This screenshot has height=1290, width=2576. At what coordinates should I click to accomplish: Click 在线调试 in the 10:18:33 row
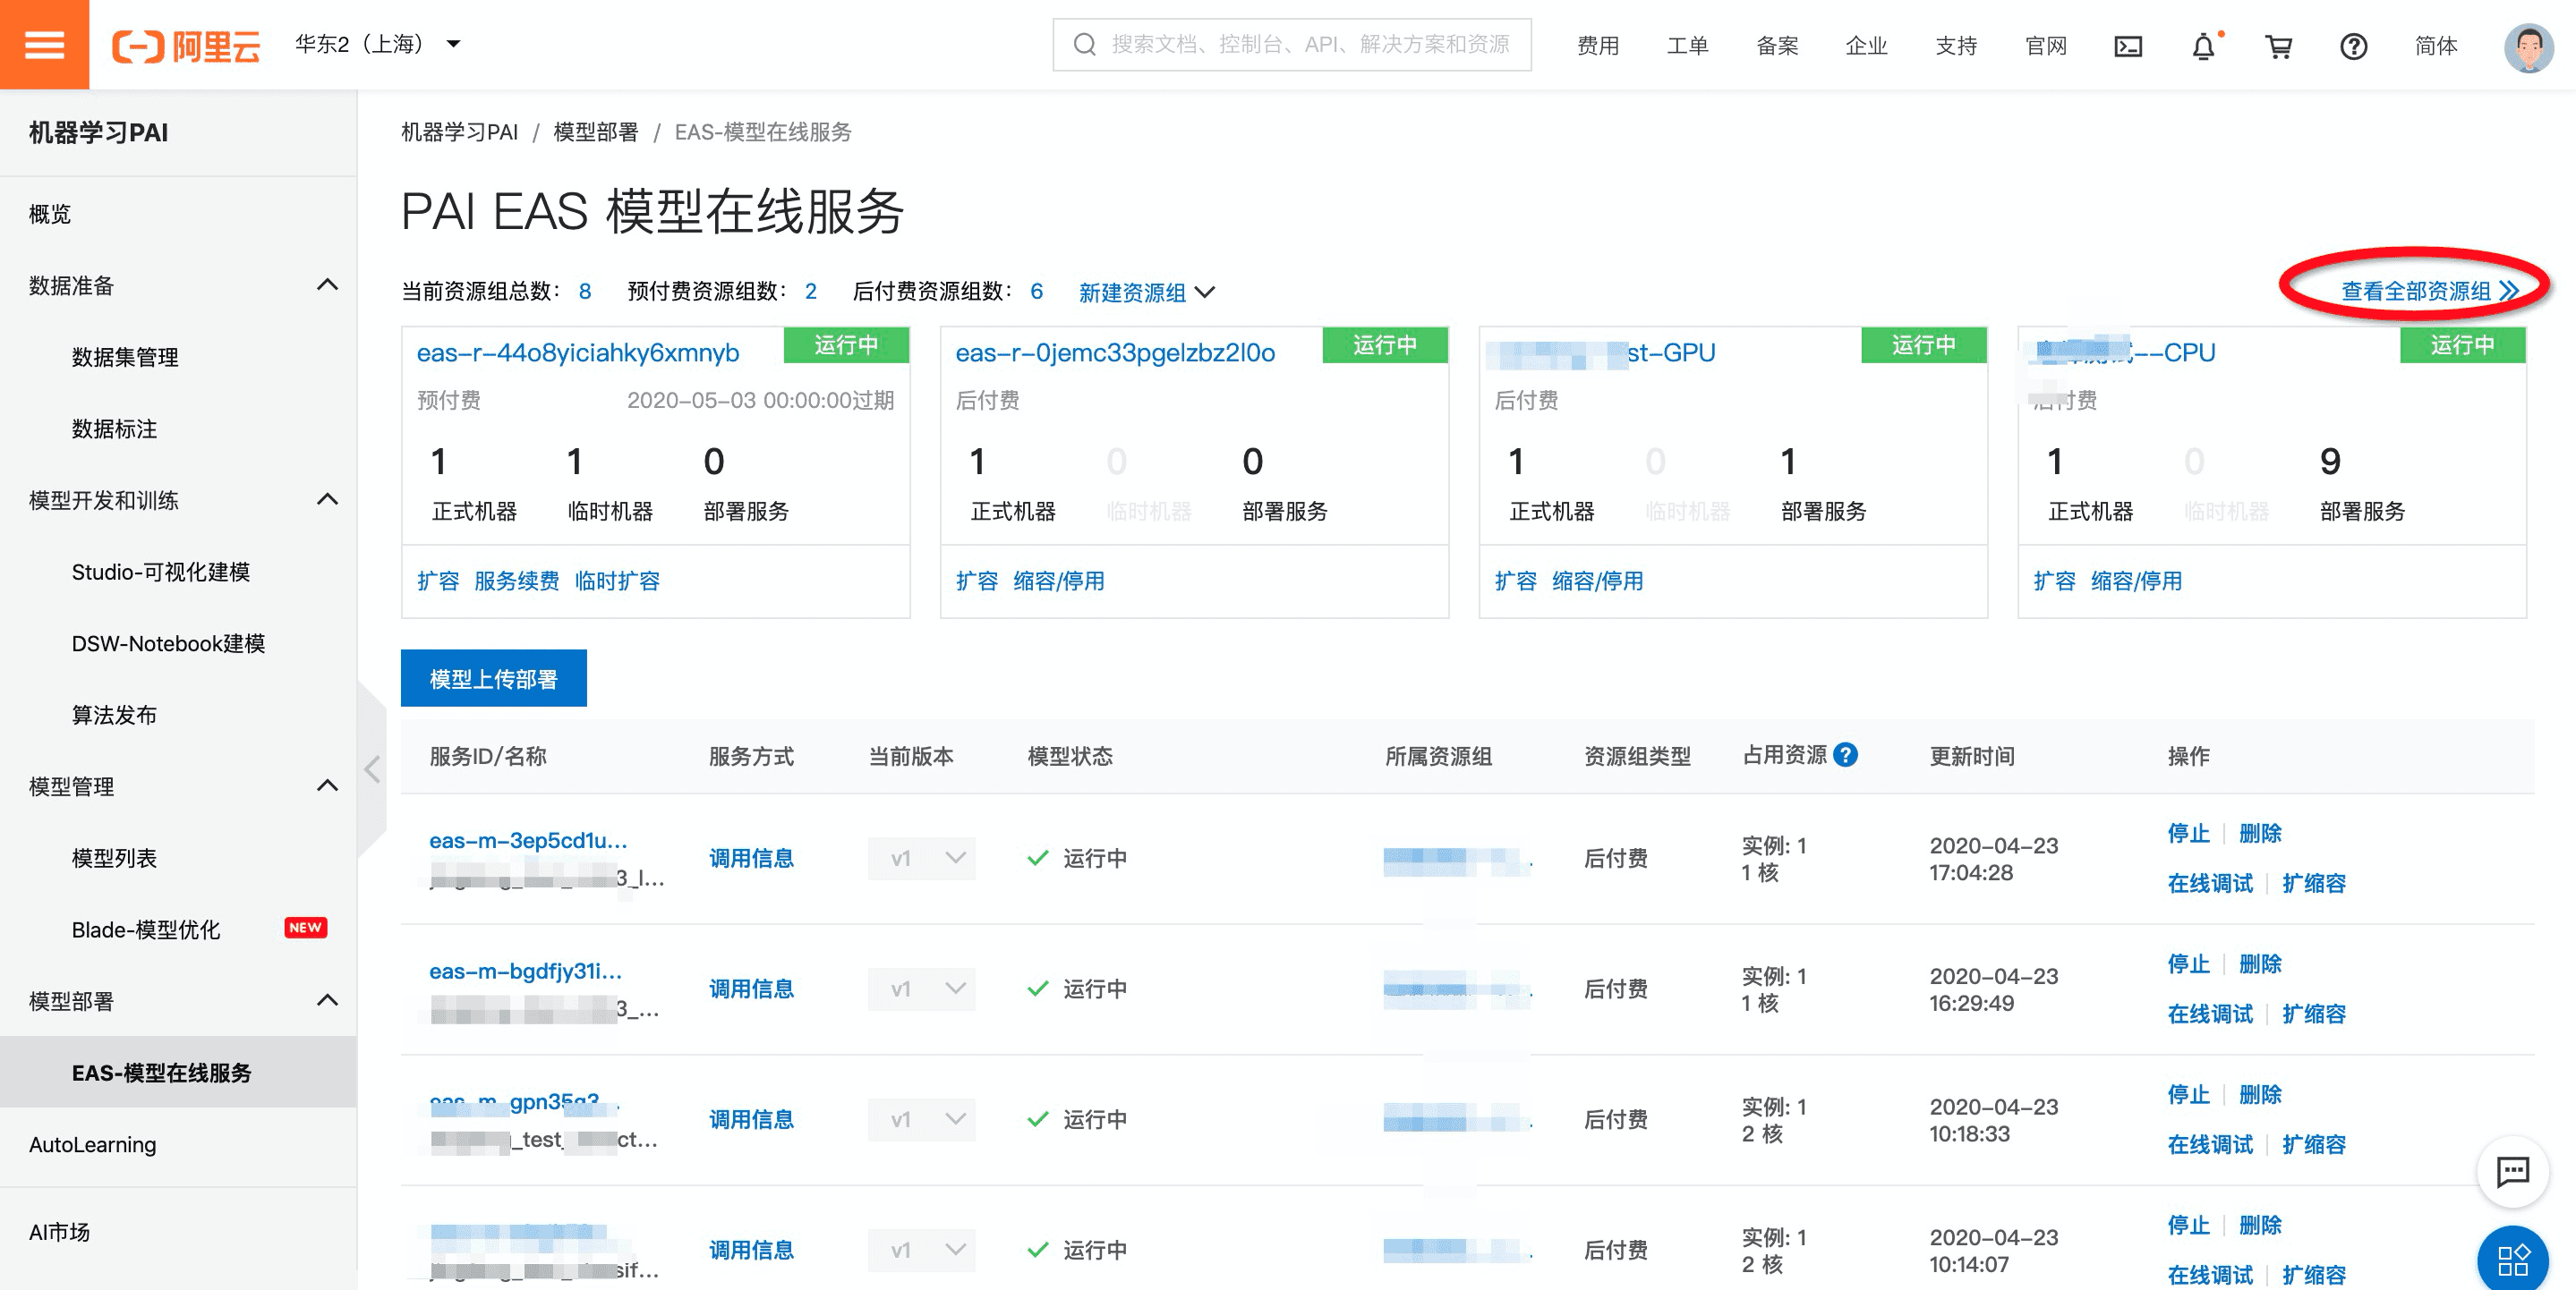(2210, 1144)
